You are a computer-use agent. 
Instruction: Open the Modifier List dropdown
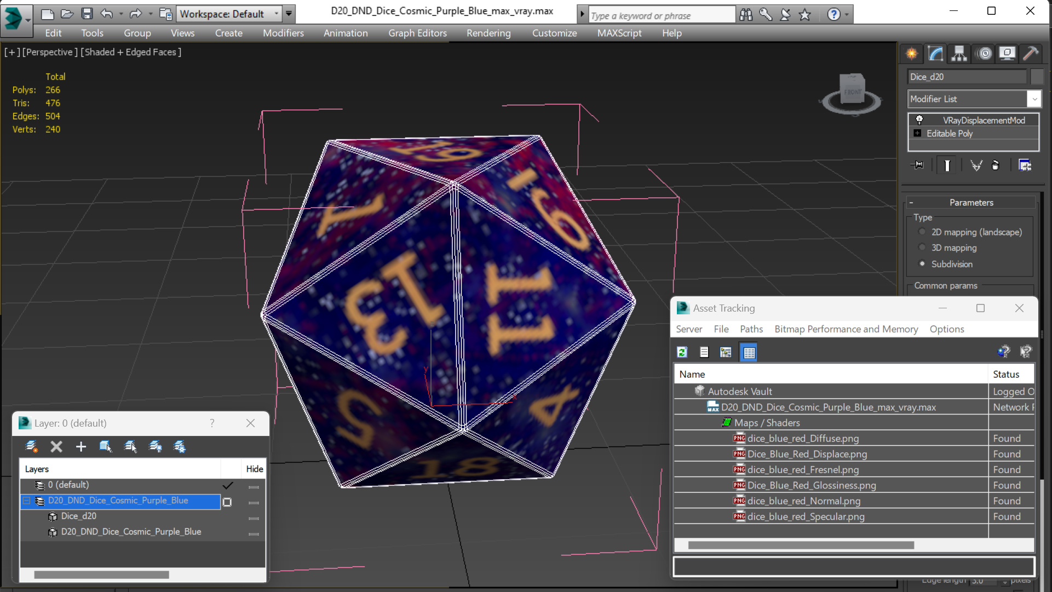1034,99
